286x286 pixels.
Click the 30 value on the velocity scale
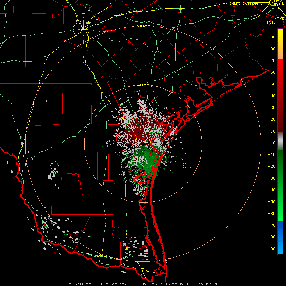273,108
